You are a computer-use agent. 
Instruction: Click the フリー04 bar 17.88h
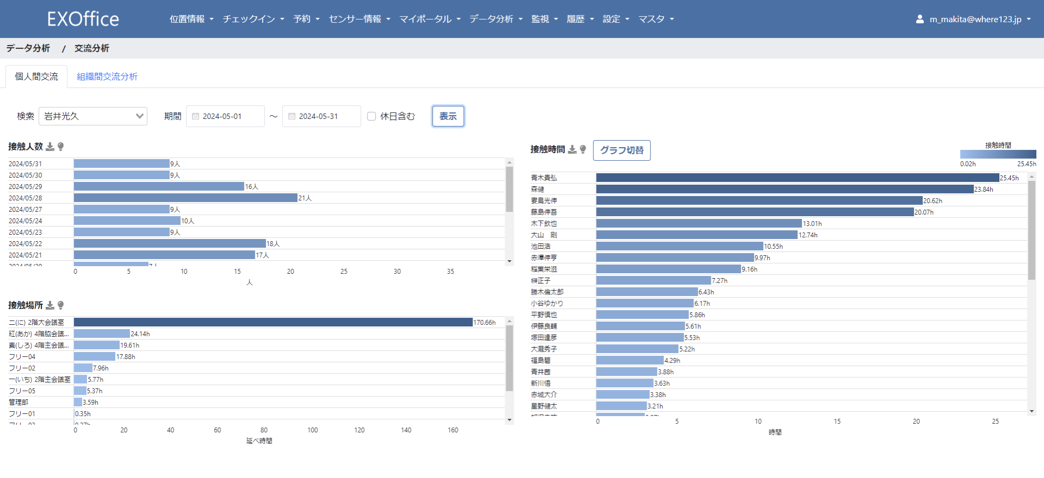point(95,356)
